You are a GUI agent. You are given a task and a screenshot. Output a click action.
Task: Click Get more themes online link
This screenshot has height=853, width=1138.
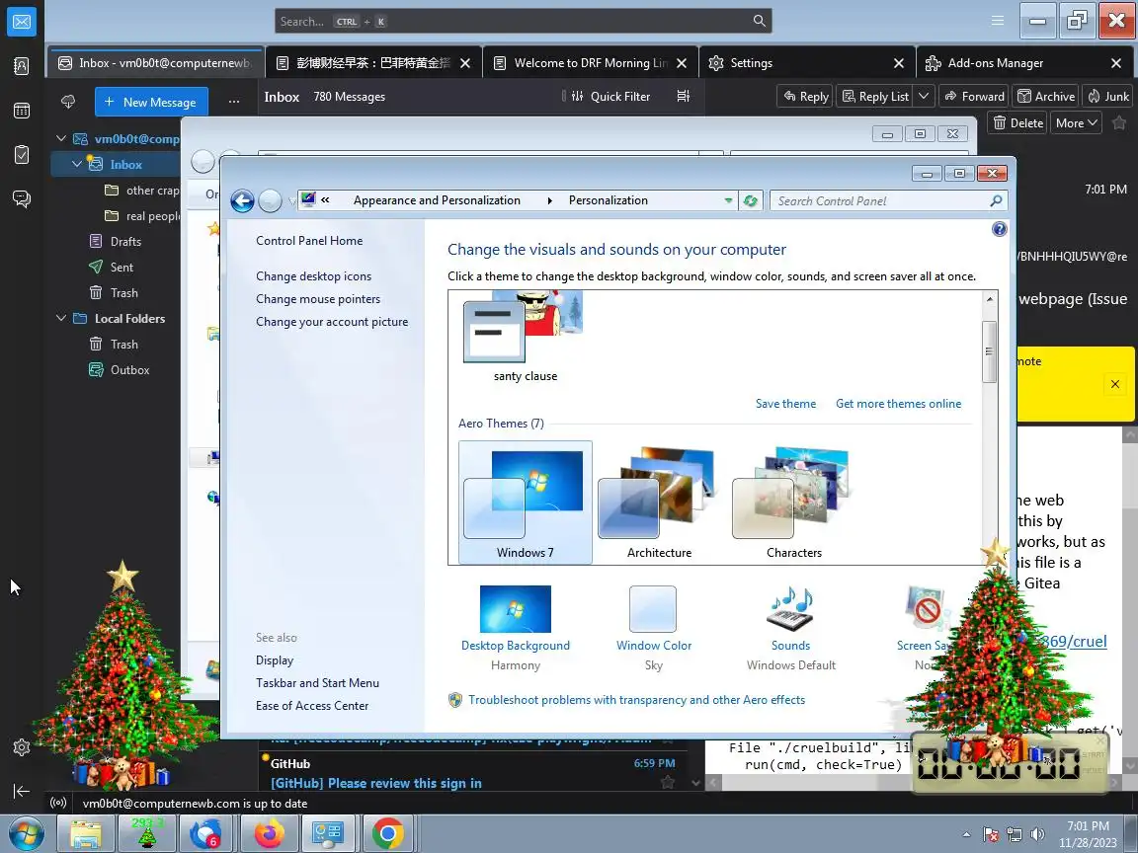(x=899, y=404)
